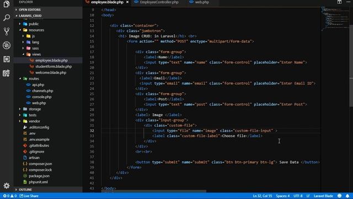Viewport: 353px width, 199px height.
Task: Expand the public folder
Action: point(34,24)
